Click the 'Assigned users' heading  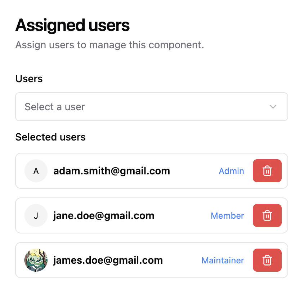(72, 25)
